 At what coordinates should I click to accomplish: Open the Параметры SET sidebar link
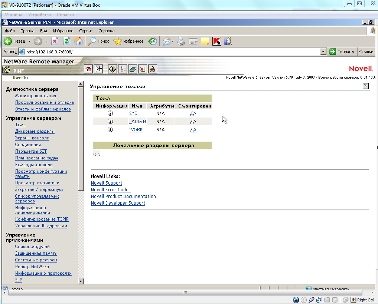pyautogui.click(x=31, y=151)
